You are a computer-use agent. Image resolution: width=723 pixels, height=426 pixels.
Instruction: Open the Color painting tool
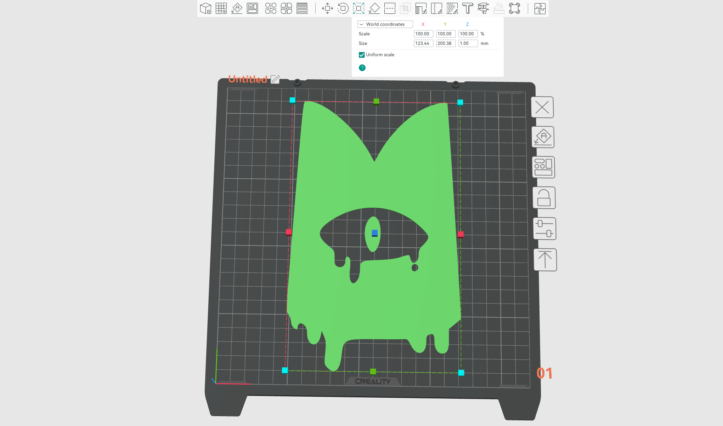[452, 8]
